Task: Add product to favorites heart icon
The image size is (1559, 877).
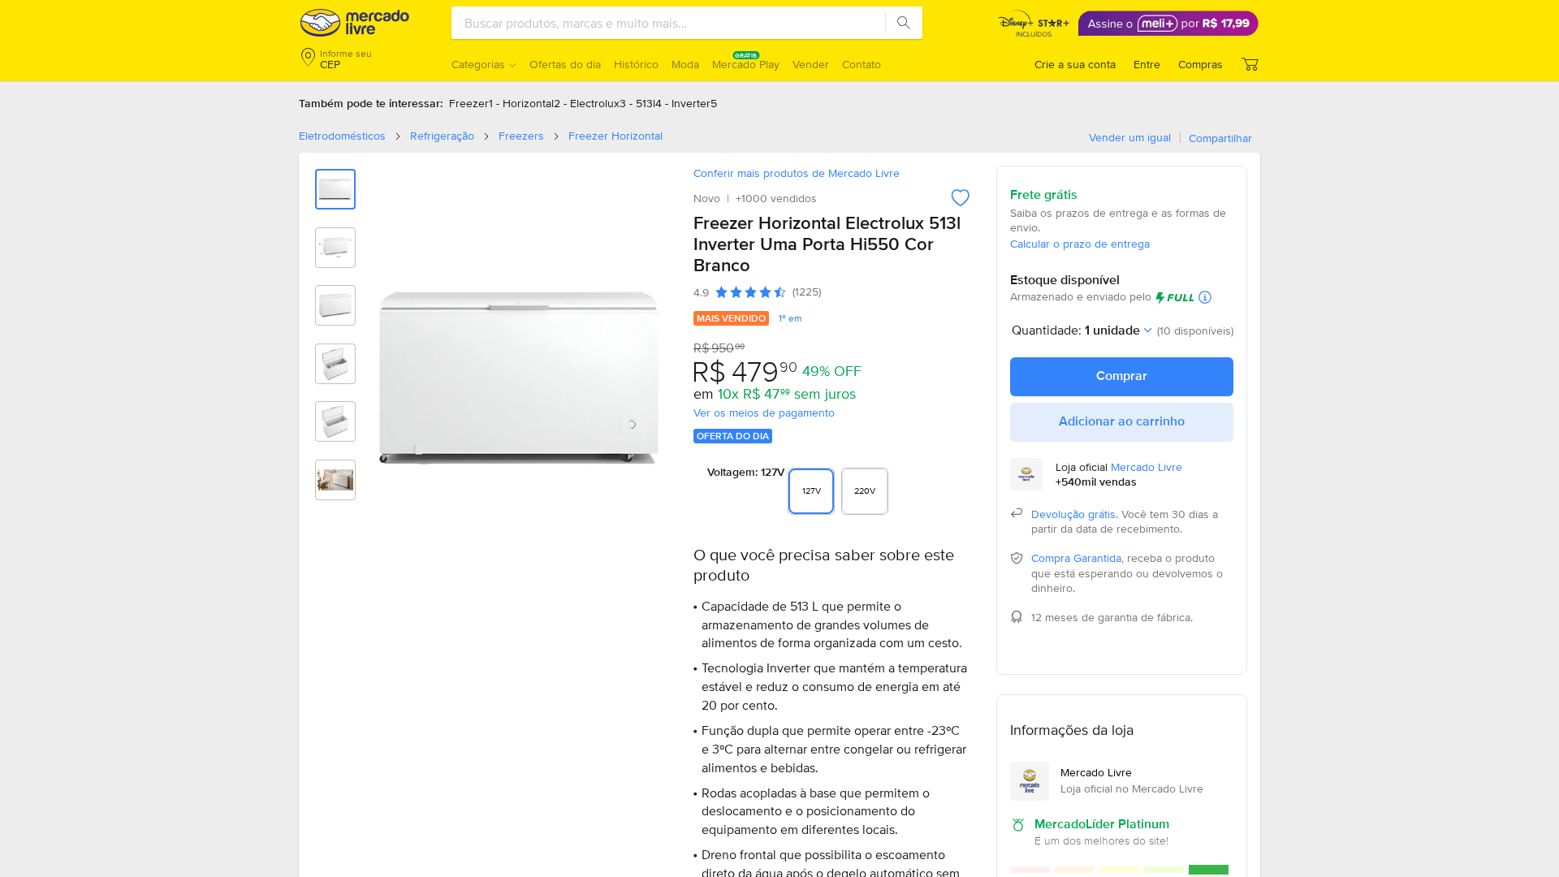Action: (x=961, y=198)
